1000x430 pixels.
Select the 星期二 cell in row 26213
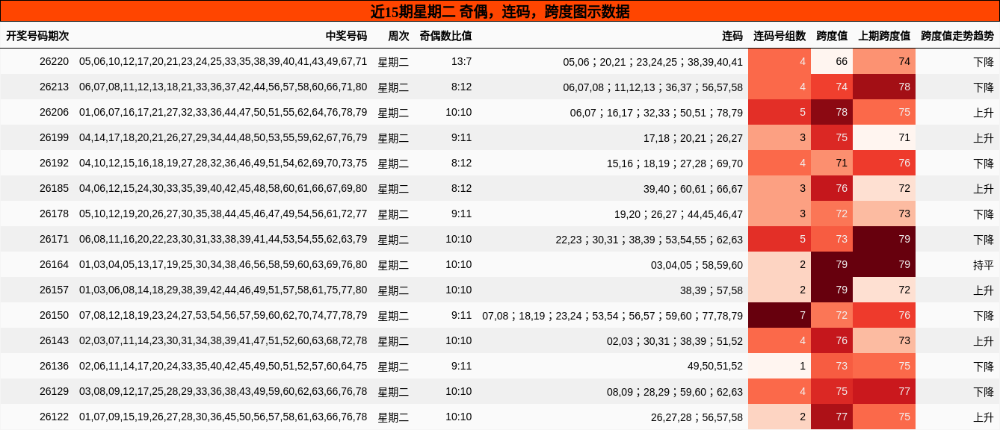[393, 87]
